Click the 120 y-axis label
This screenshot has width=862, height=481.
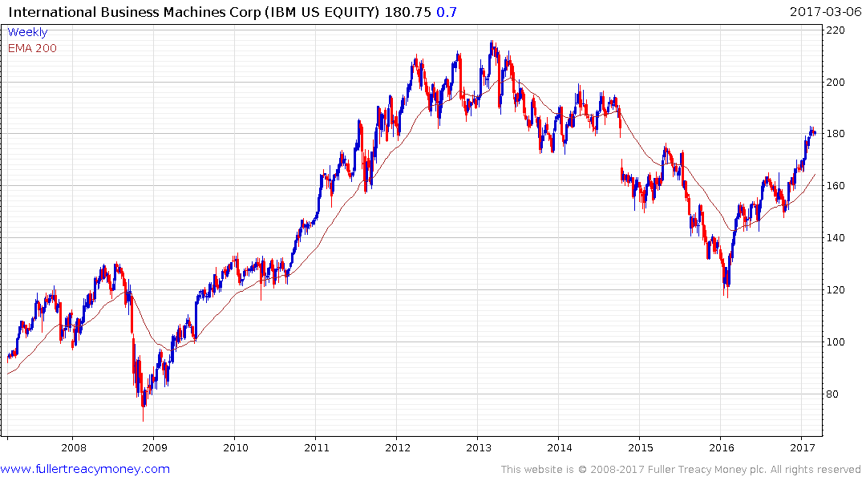(x=836, y=290)
